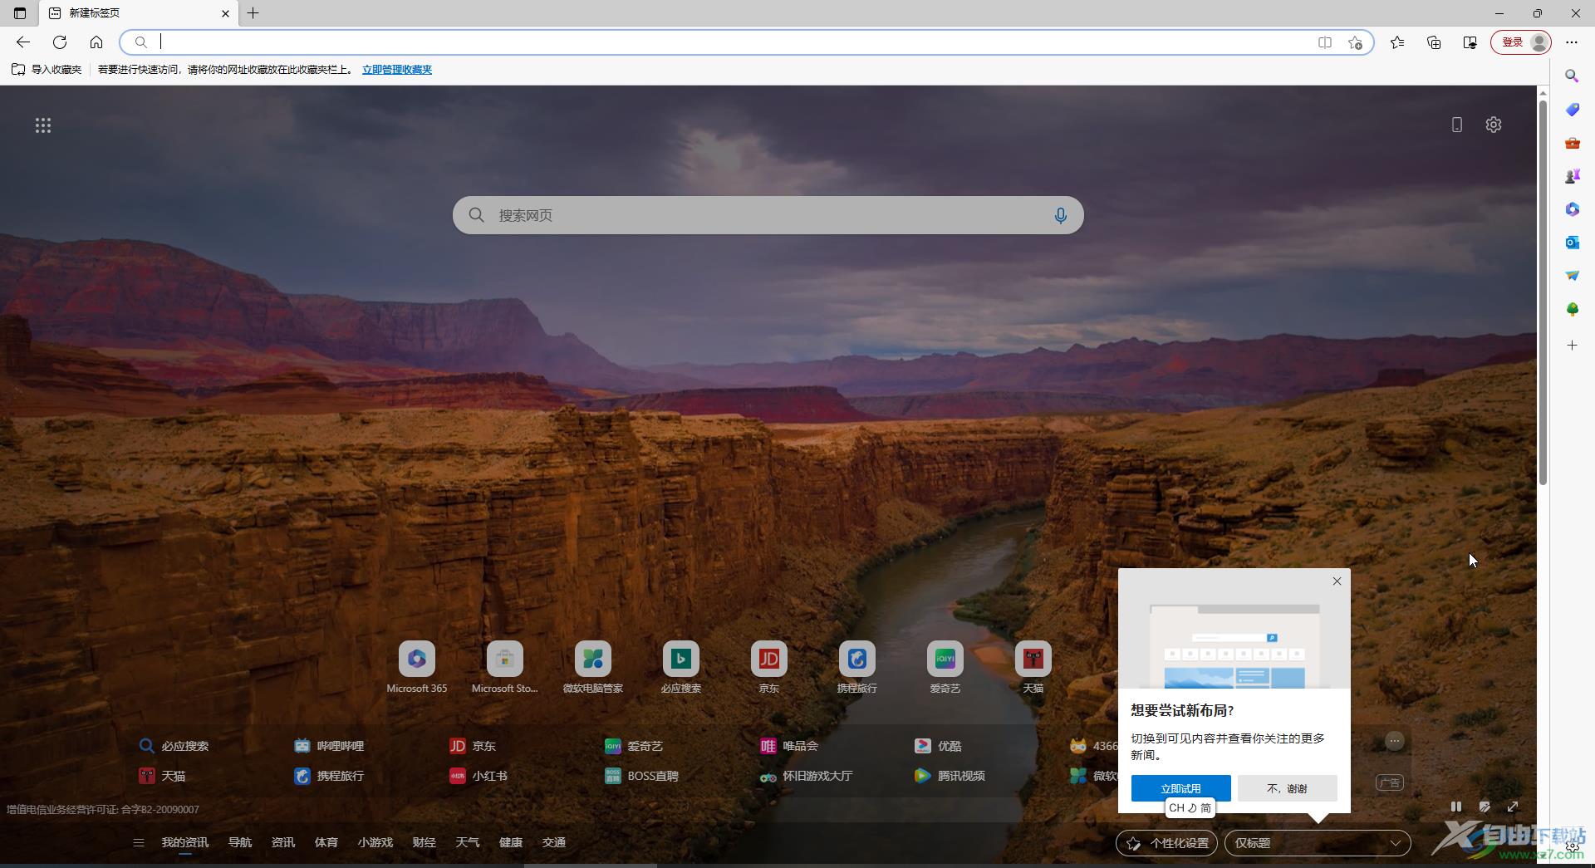Screen dimensions: 1595x868
Task: Open the 立即管理收藏夹 link
Action: pos(396,70)
